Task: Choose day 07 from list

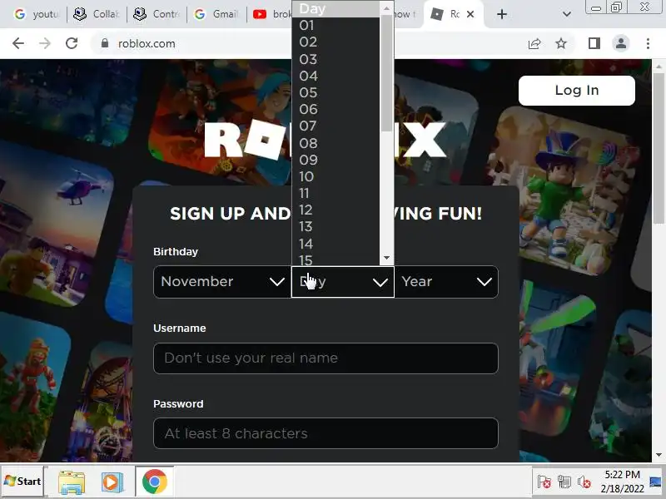Action: pos(335,126)
